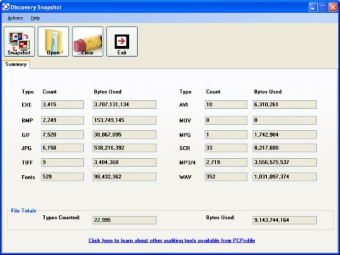Click the EXE count field 3,415
340x255 pixels.
pos(62,105)
